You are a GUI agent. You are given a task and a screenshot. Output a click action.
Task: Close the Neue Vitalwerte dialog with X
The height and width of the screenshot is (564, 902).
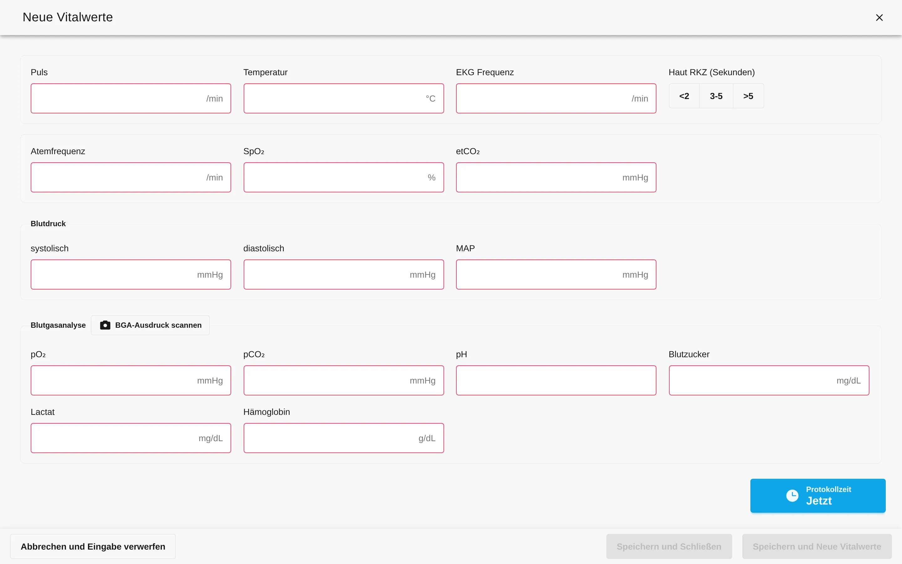(879, 18)
